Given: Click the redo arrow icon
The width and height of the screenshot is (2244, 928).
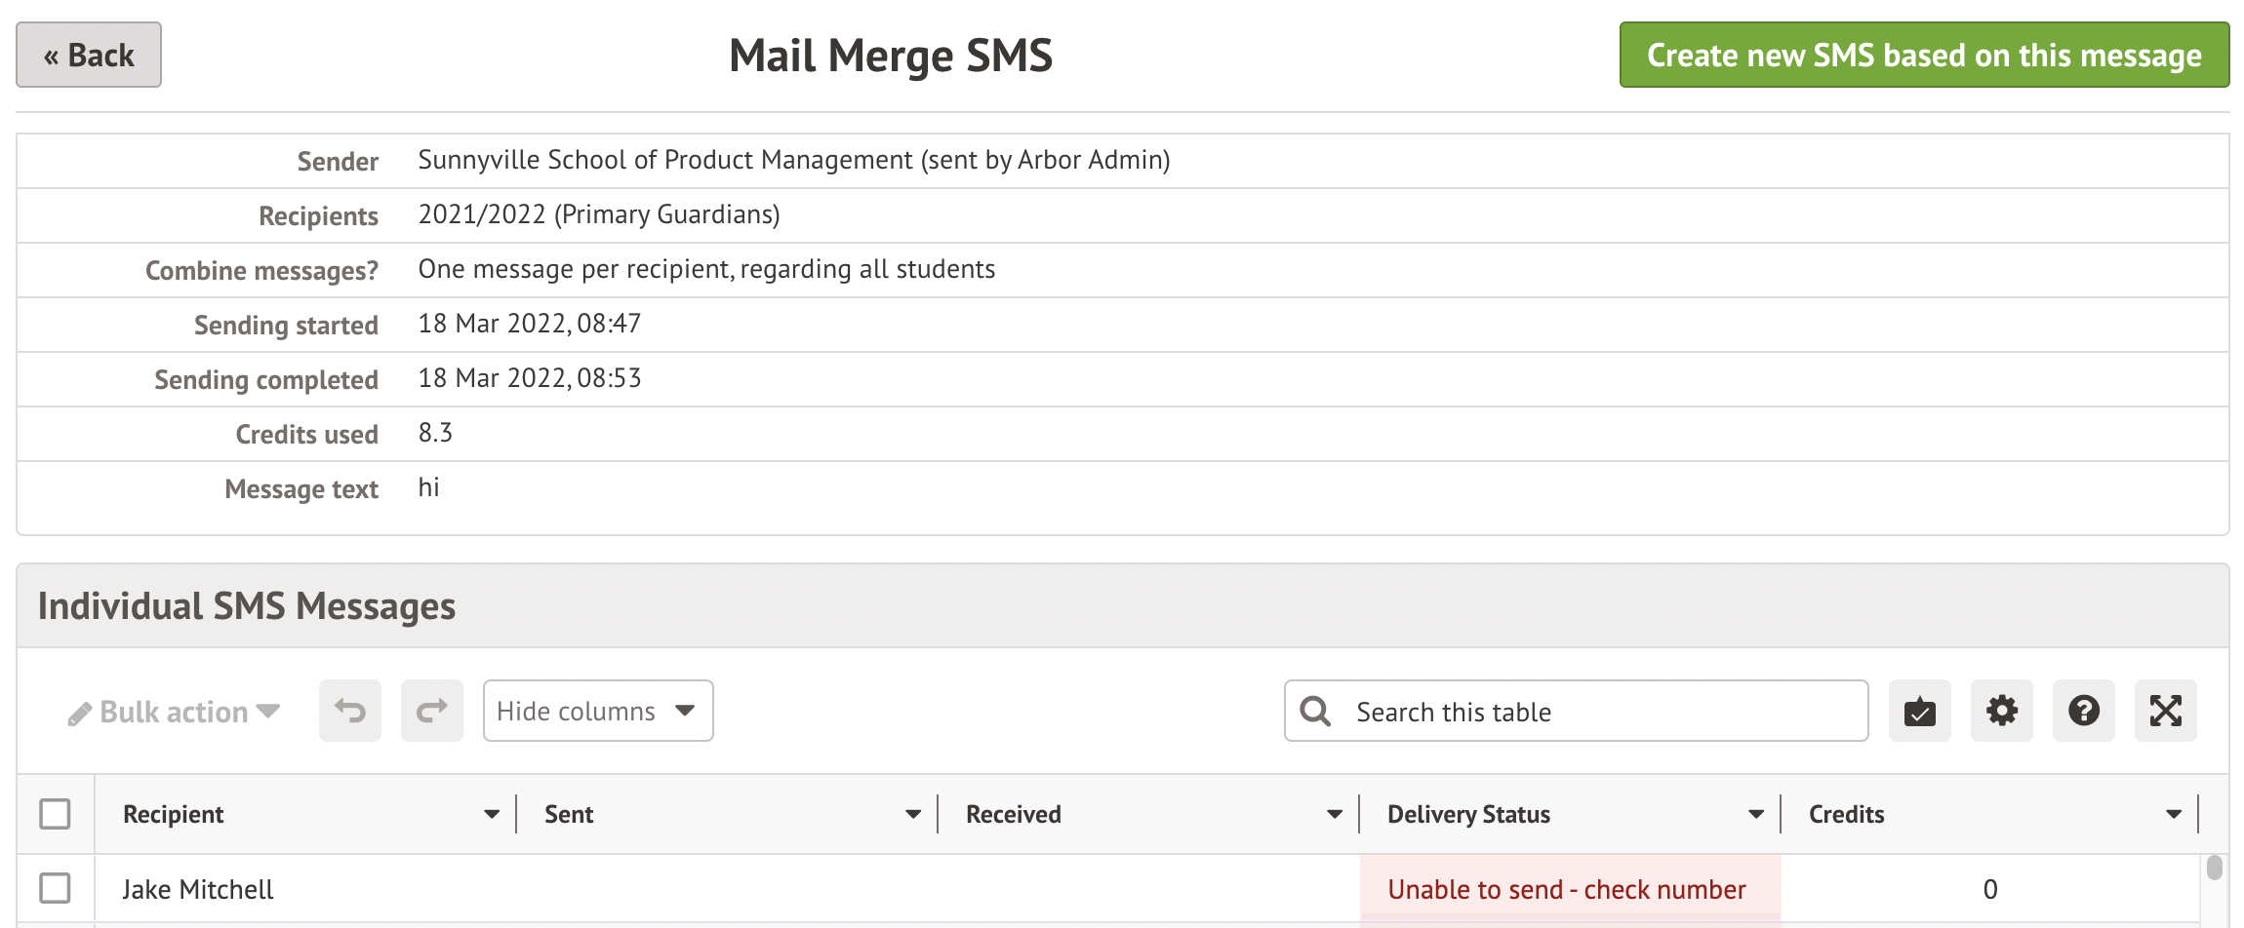Looking at the screenshot, I should pos(432,711).
